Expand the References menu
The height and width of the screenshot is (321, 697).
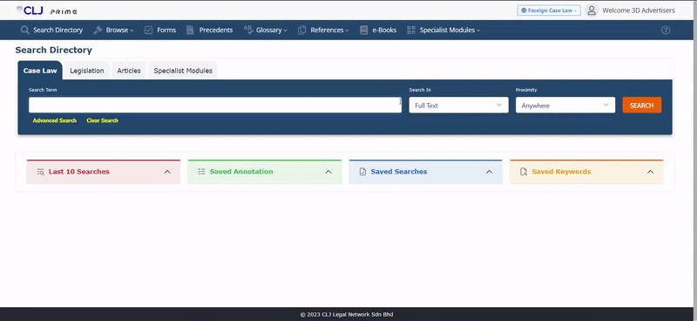pos(329,31)
